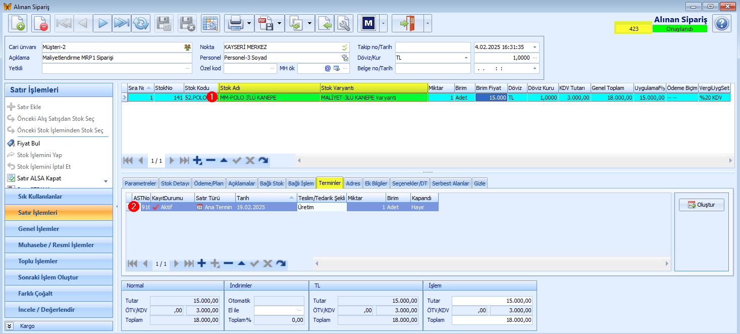Open the 4.02.2025 16:31:35 date dropdown

coord(535,47)
